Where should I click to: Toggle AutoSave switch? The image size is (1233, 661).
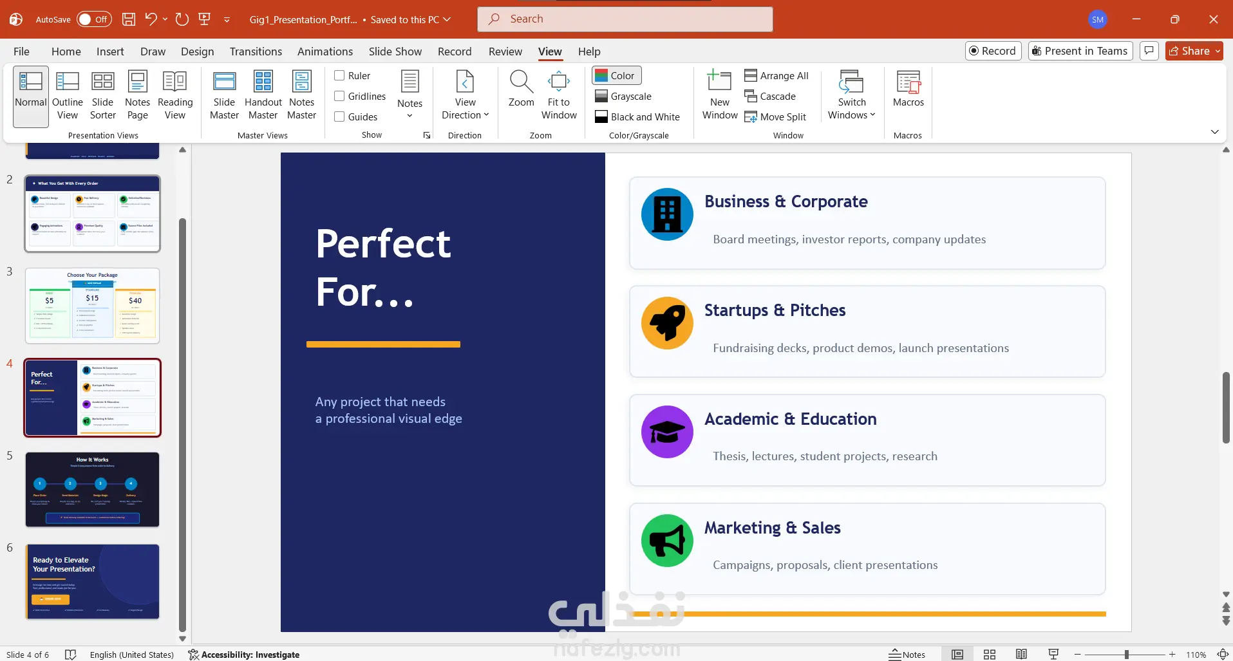tap(94, 19)
